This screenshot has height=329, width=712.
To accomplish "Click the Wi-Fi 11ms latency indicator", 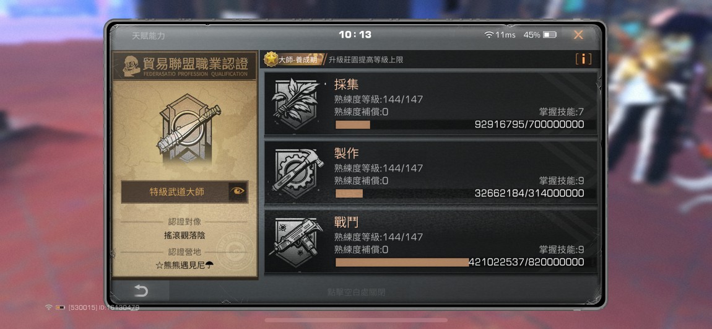I will click(x=500, y=35).
